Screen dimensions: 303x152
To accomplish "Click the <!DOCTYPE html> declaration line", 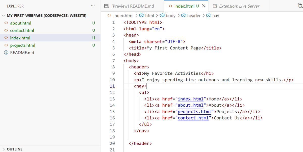I will point(143,22).
